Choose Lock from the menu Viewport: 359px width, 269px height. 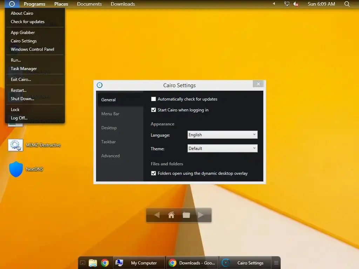click(x=35, y=110)
